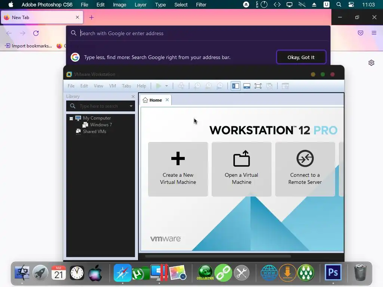Open Photoshop Ps icon in dock

(x=333, y=272)
